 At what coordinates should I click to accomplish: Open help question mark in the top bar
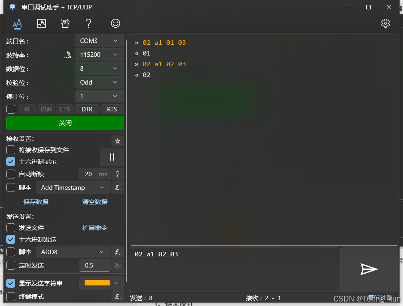[x=88, y=23]
